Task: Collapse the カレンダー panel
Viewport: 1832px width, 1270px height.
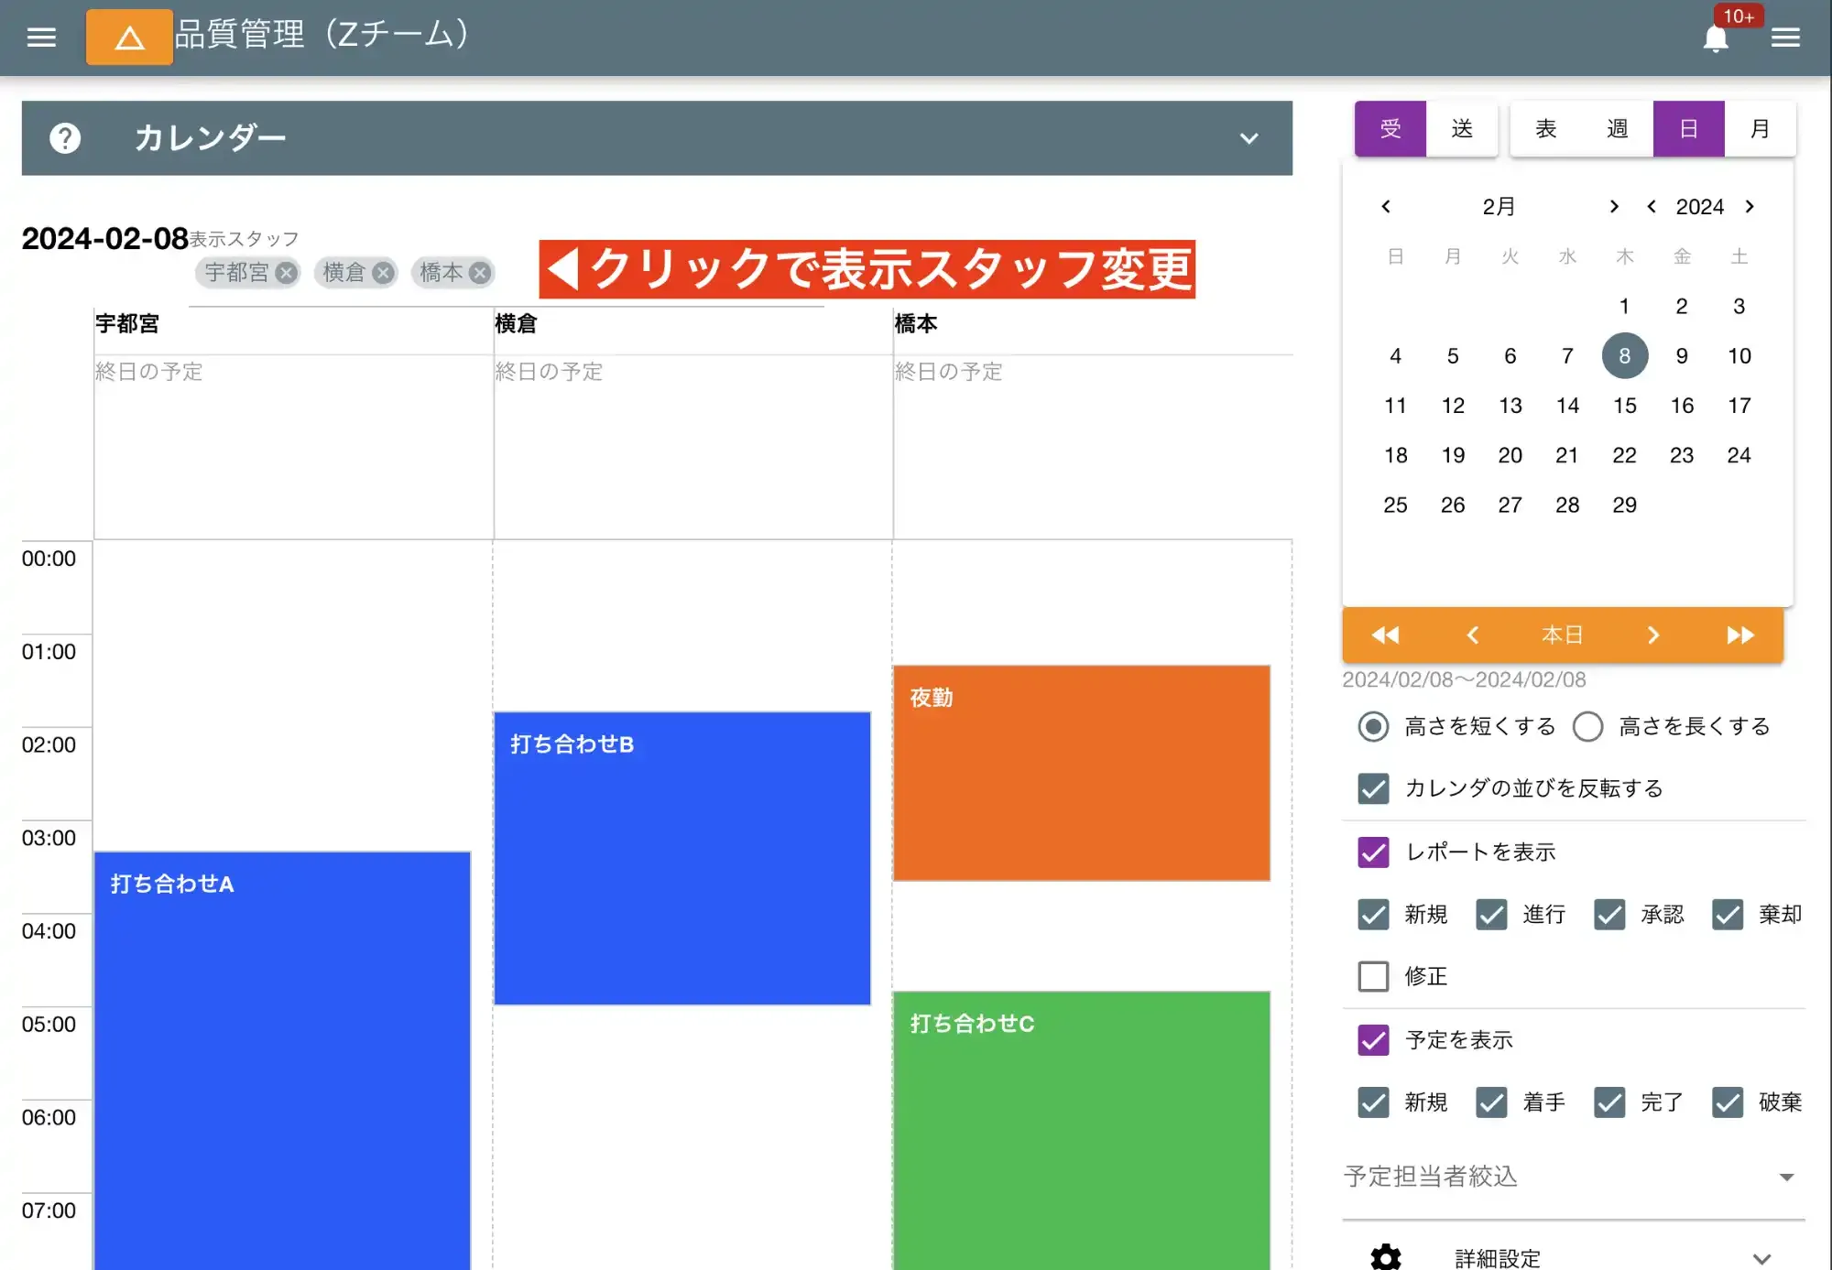Action: [x=1248, y=138]
